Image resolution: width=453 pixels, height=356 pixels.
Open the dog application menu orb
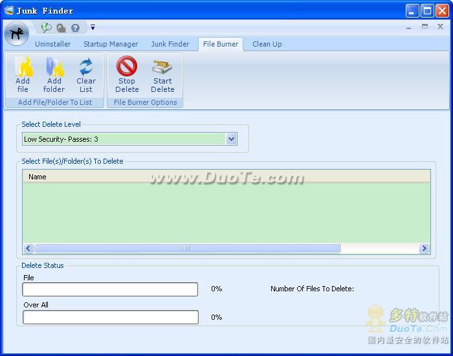coord(16,33)
